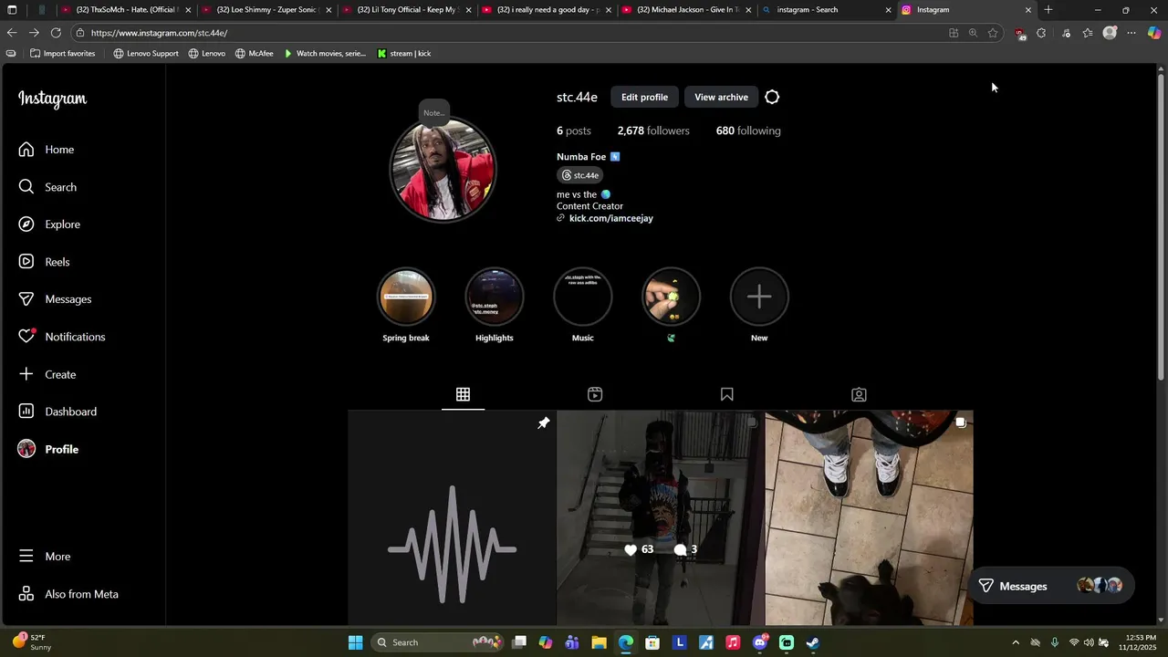Switch to 'instagram - Search' tab
1168x657 pixels.
(x=826, y=10)
